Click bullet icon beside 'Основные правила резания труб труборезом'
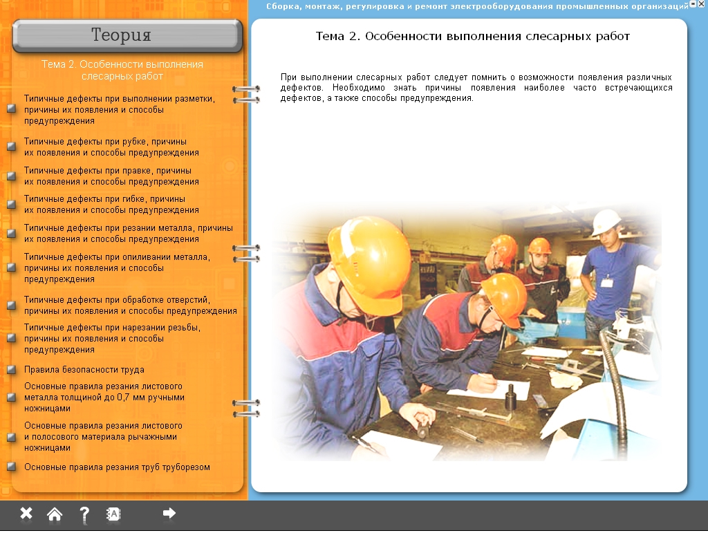708x542 pixels. click(x=11, y=467)
